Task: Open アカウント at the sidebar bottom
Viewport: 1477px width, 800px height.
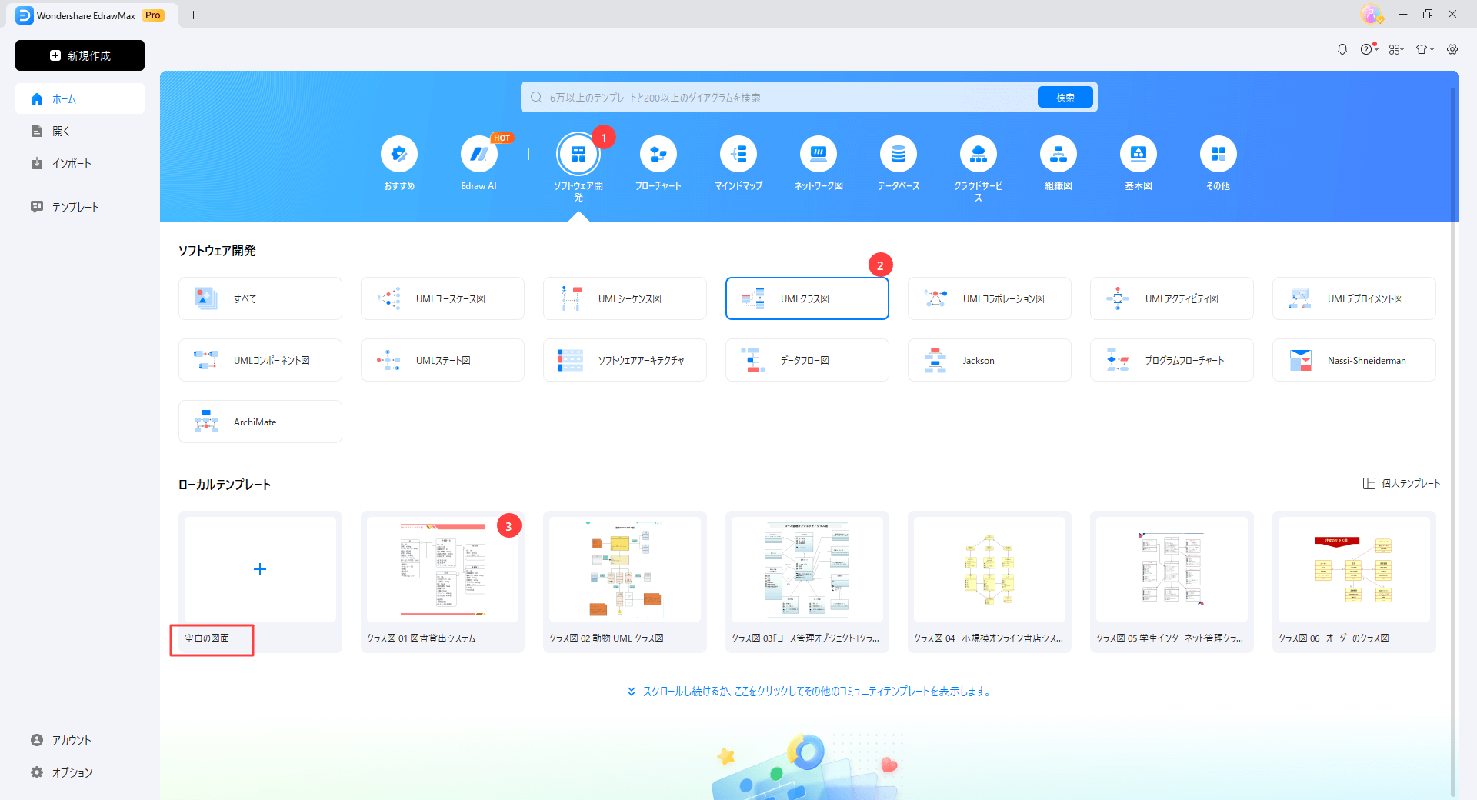Action: tap(80, 740)
